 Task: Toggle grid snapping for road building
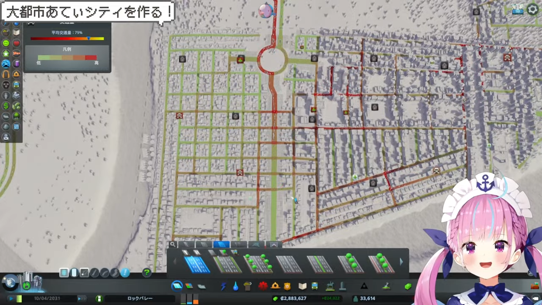(64, 272)
